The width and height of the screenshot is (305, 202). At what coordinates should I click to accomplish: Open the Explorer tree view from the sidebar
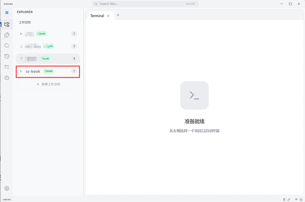coord(7,24)
